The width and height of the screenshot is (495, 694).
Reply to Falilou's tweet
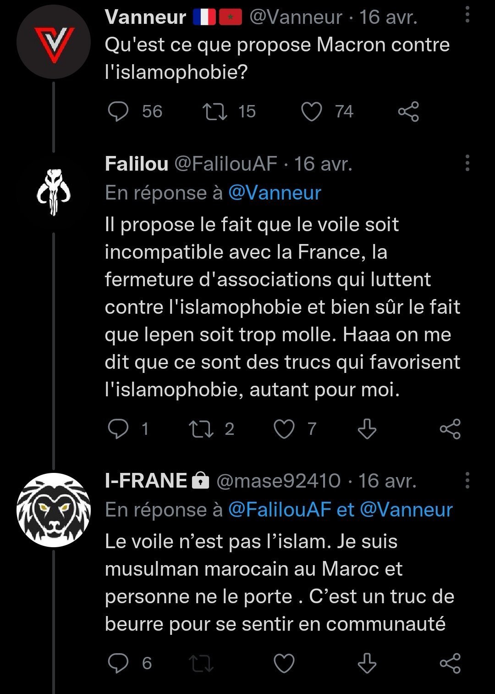coord(118,429)
